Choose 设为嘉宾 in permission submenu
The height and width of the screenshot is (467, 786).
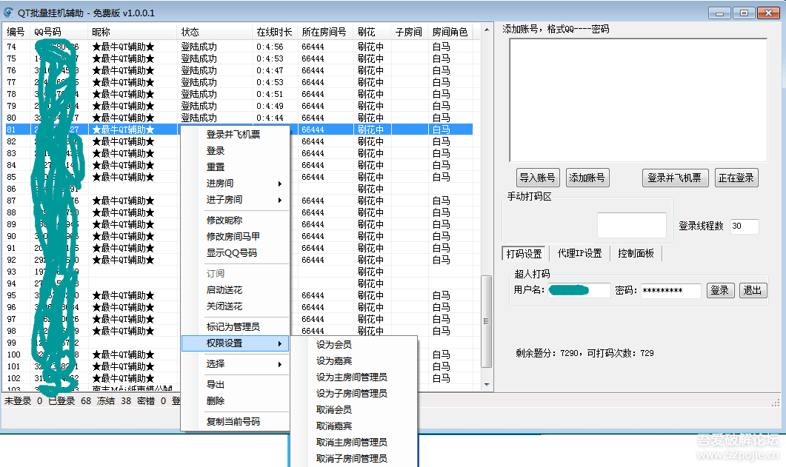[x=334, y=361]
